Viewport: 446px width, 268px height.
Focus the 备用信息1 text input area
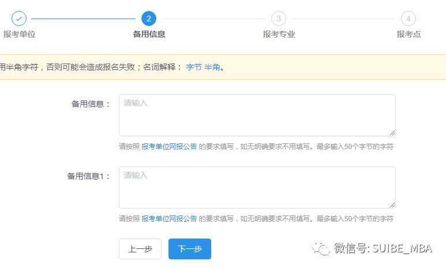pos(257,187)
